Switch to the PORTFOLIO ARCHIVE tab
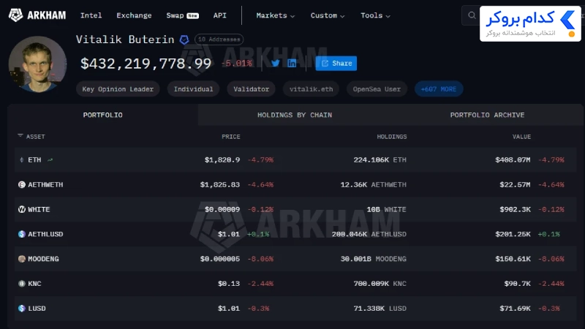 point(487,115)
